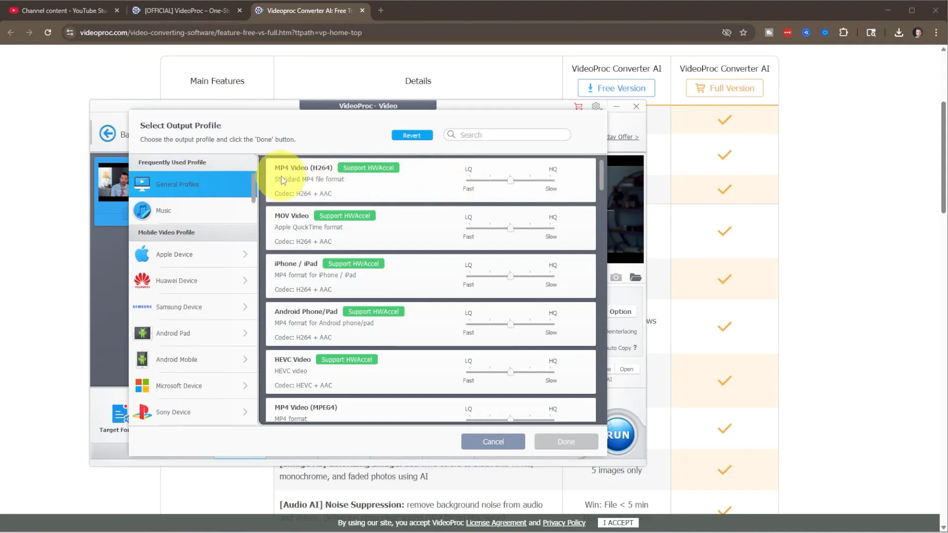Adjust HEVC Video quality slider
948x533 pixels.
click(511, 372)
